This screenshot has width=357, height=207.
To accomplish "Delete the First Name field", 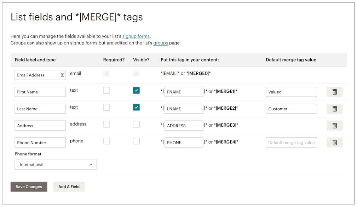I will pyautogui.click(x=334, y=92).
